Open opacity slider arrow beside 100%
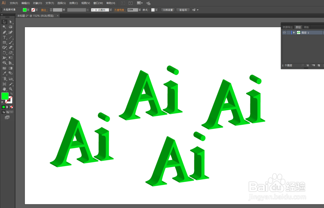Screen dimensions: 324x208 (140, 10)
